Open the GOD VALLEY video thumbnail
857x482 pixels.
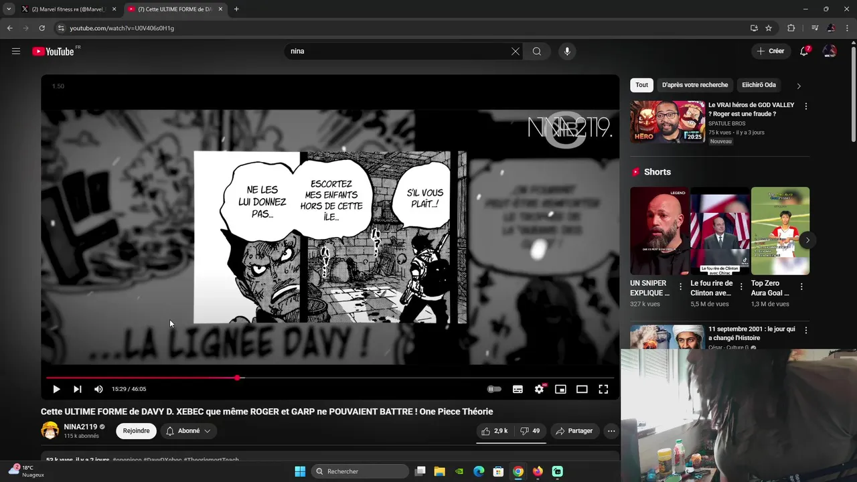click(x=668, y=122)
